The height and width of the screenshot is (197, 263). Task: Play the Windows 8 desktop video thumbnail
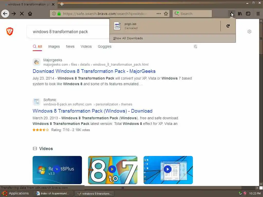pyautogui.click(x=168, y=170)
